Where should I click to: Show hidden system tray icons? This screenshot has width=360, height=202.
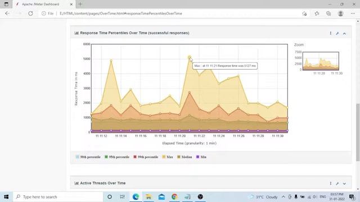click(283, 197)
